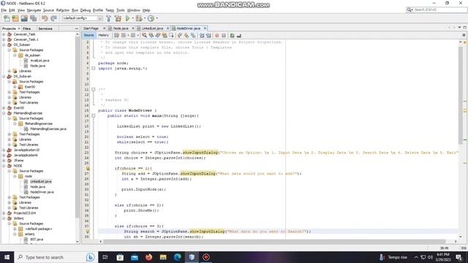Open the dropdown arrow beside Profile Project
Screen dimensions: 468x263
point(156,18)
